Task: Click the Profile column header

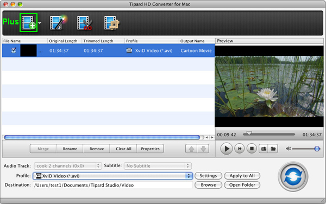Action: click(152, 41)
